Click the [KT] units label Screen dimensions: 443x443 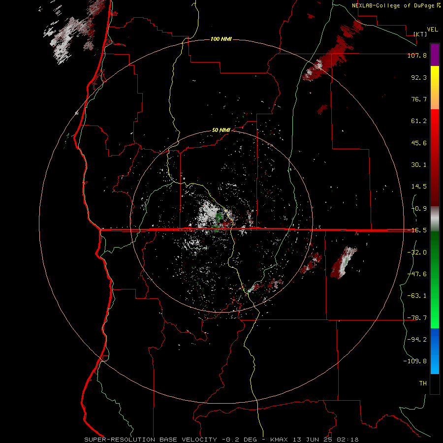(x=420, y=34)
